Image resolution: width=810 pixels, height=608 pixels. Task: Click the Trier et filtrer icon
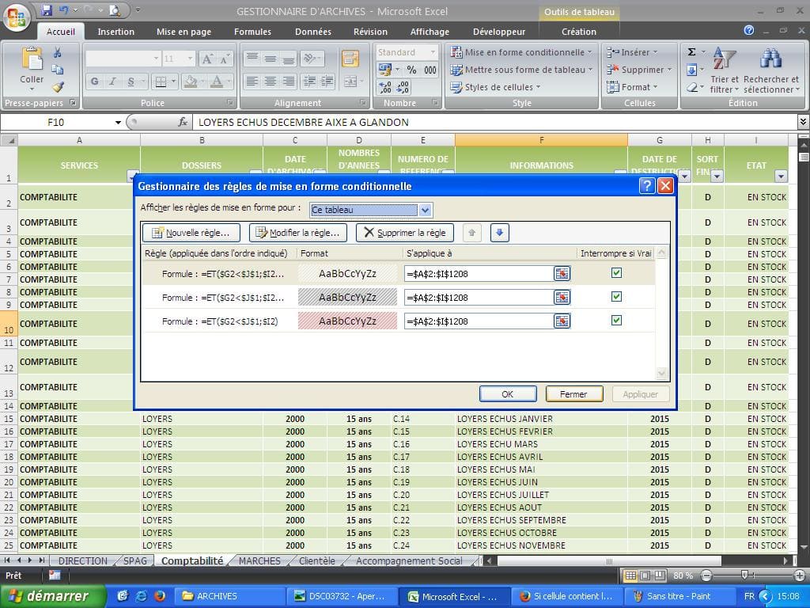[724, 59]
